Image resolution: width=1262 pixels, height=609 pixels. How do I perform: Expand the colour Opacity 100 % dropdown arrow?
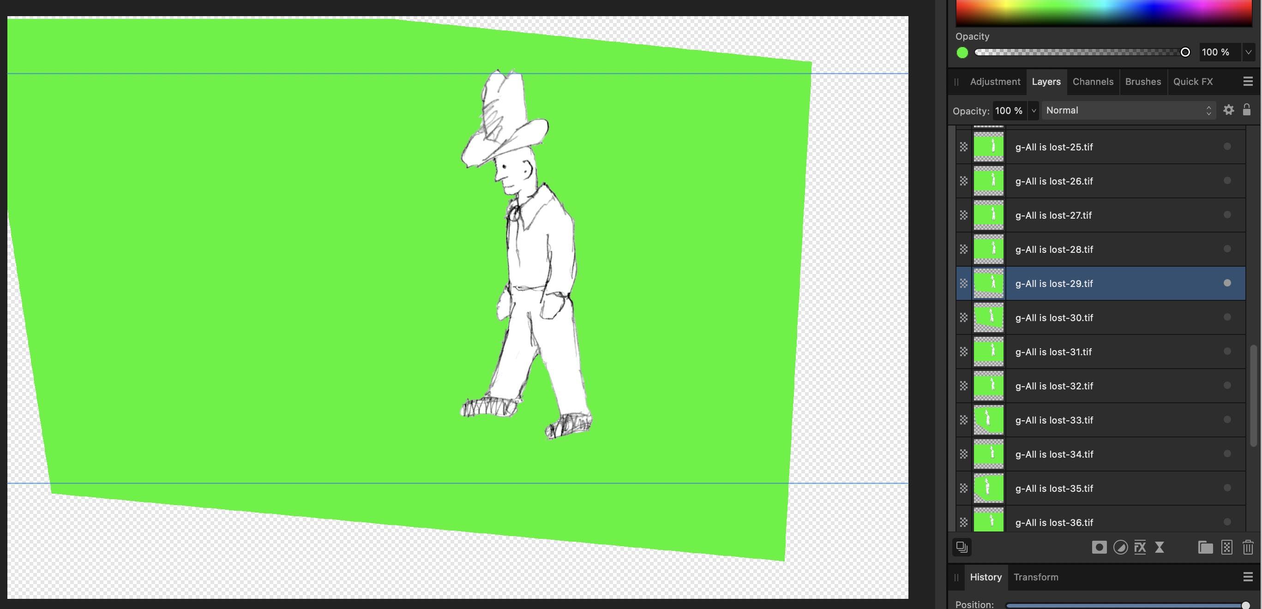click(1248, 52)
